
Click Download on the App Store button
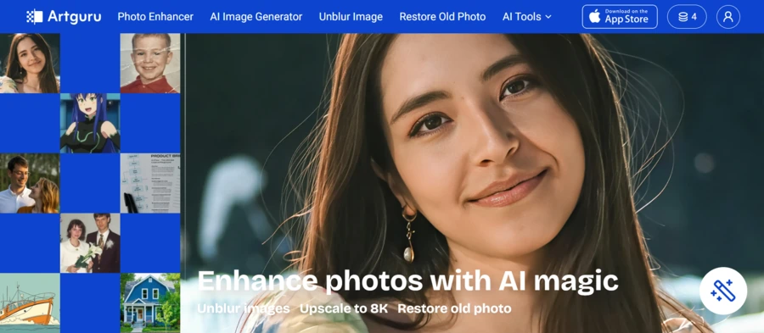pyautogui.click(x=620, y=17)
